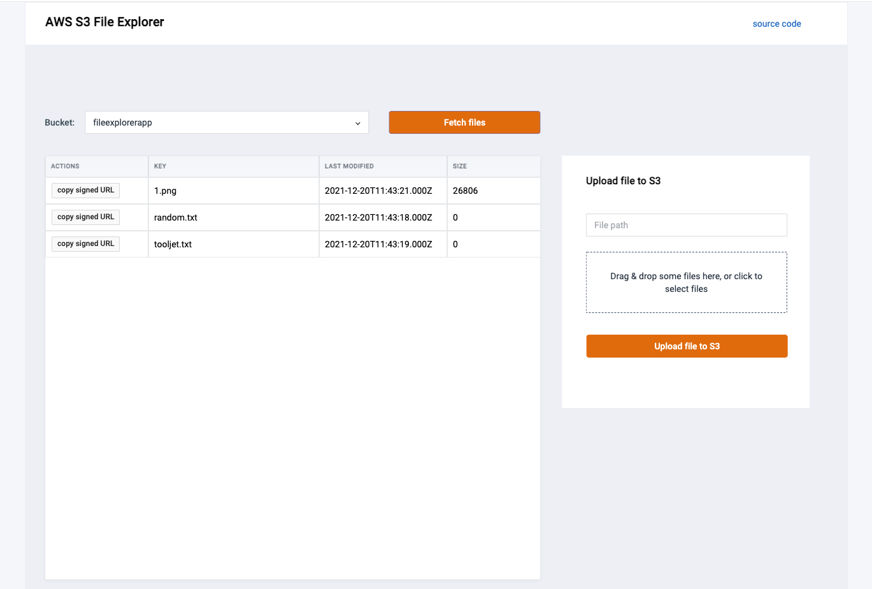
Task: Copy signed URL for 1.png
Action: [85, 190]
